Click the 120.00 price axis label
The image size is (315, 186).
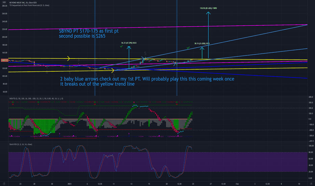(x=5, y=68)
